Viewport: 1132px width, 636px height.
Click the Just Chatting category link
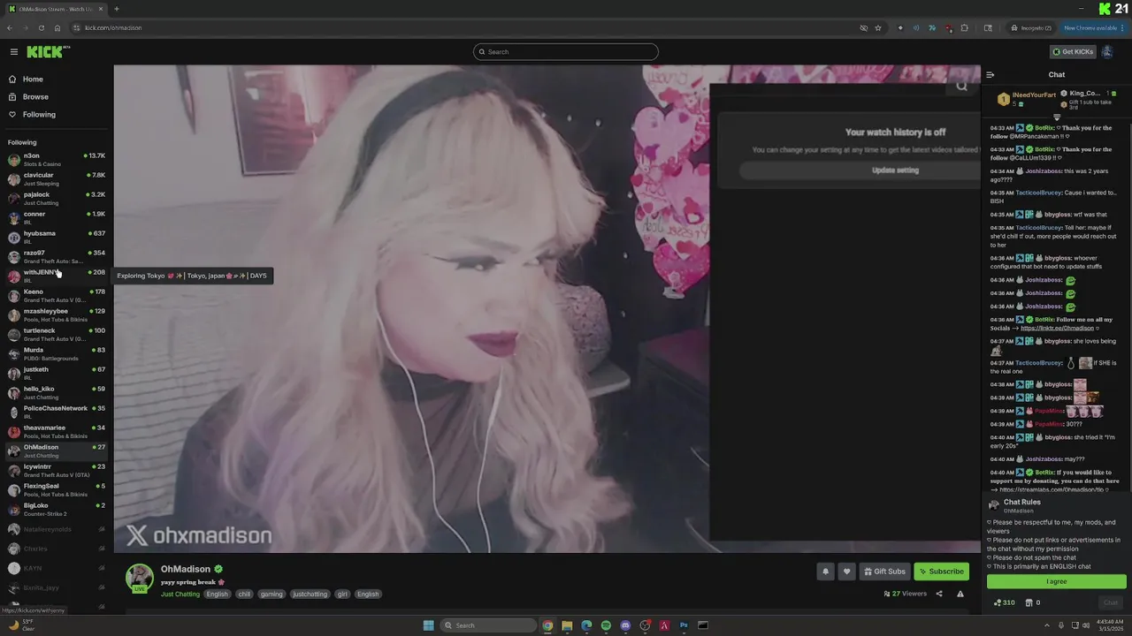pyautogui.click(x=180, y=594)
